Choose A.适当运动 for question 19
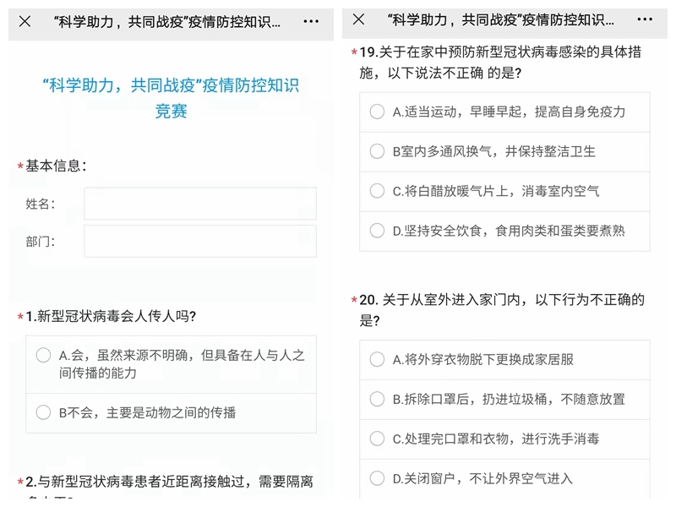The width and height of the screenshot is (676, 507). [378, 112]
